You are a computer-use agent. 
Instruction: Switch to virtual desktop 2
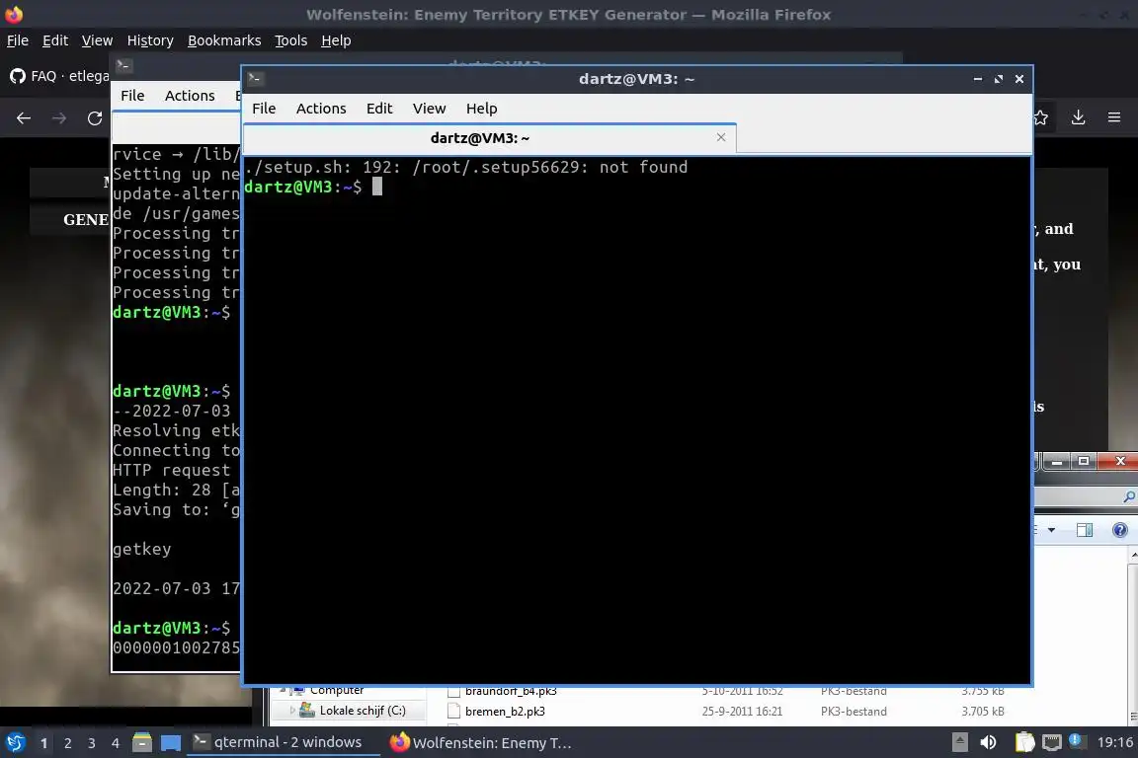(68, 743)
